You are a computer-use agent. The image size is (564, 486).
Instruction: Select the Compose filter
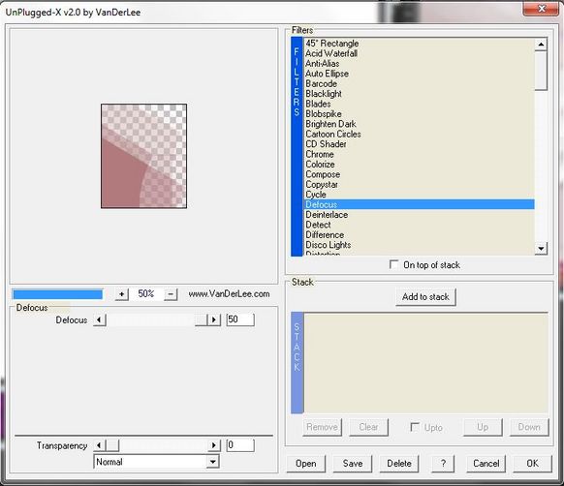pyautogui.click(x=419, y=174)
